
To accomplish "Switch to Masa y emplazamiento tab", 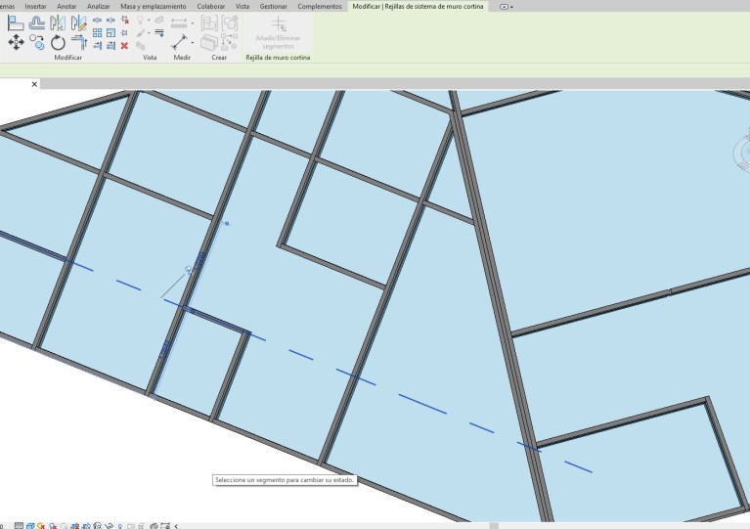I will tap(153, 6).
